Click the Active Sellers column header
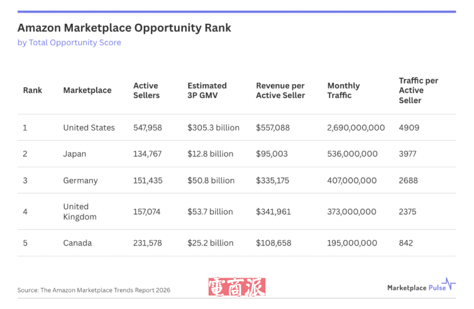The height and width of the screenshot is (309, 474). click(146, 90)
